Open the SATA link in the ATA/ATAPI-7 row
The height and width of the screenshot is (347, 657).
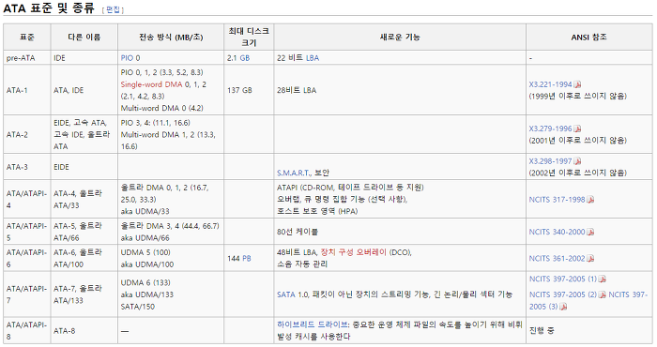coord(286,294)
